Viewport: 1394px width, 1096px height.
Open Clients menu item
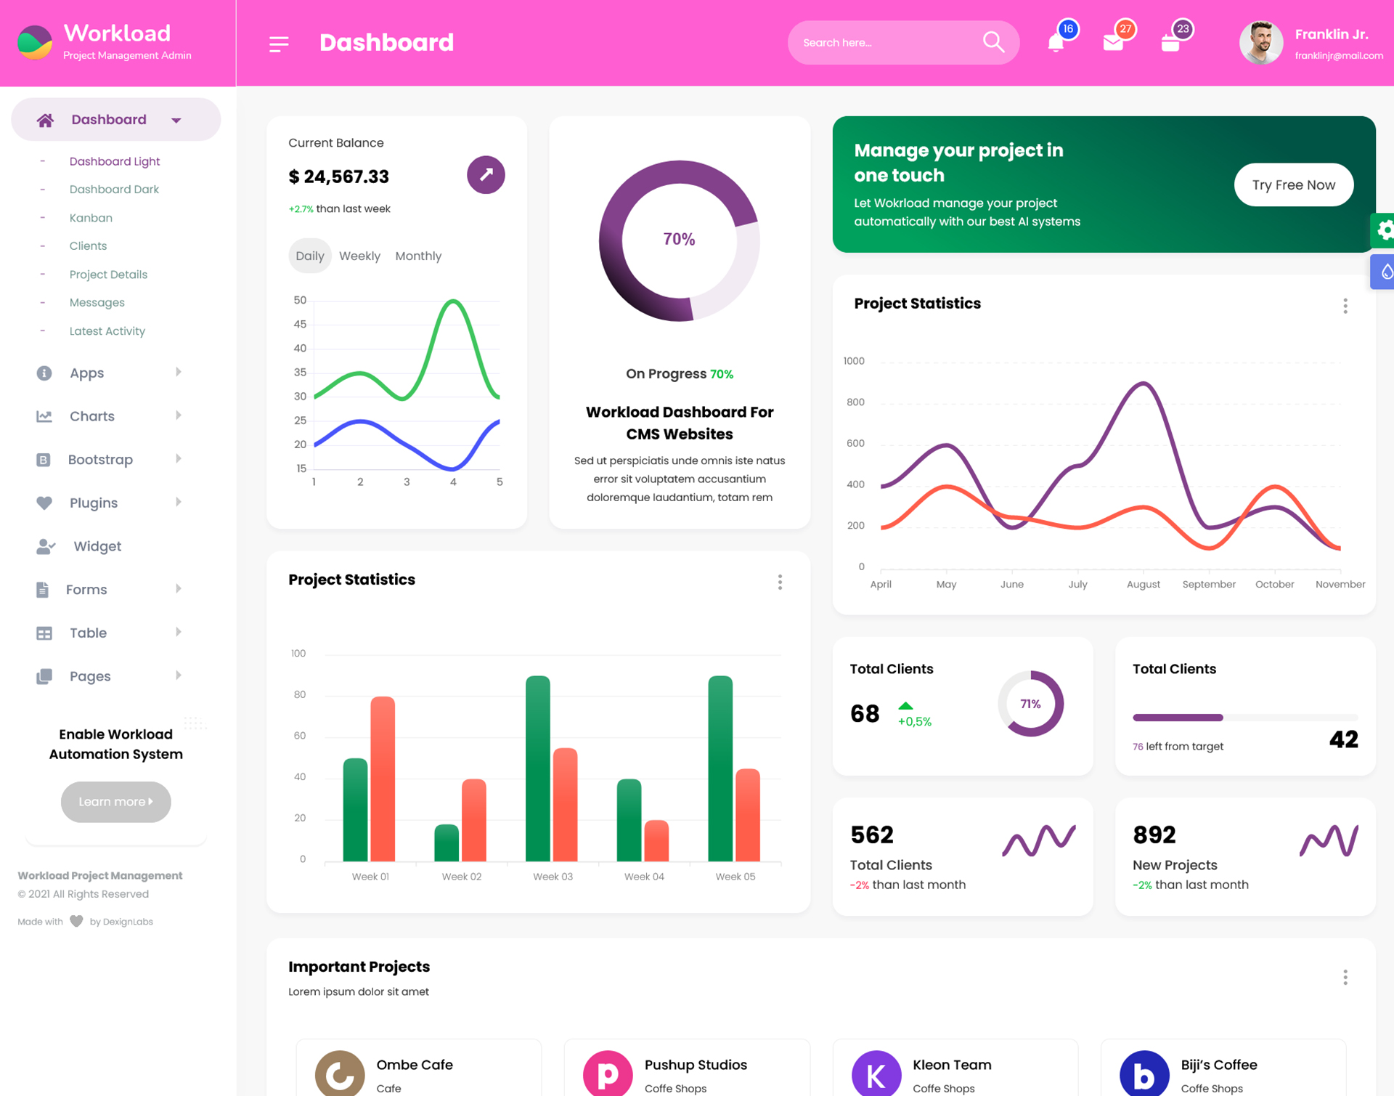click(x=88, y=246)
